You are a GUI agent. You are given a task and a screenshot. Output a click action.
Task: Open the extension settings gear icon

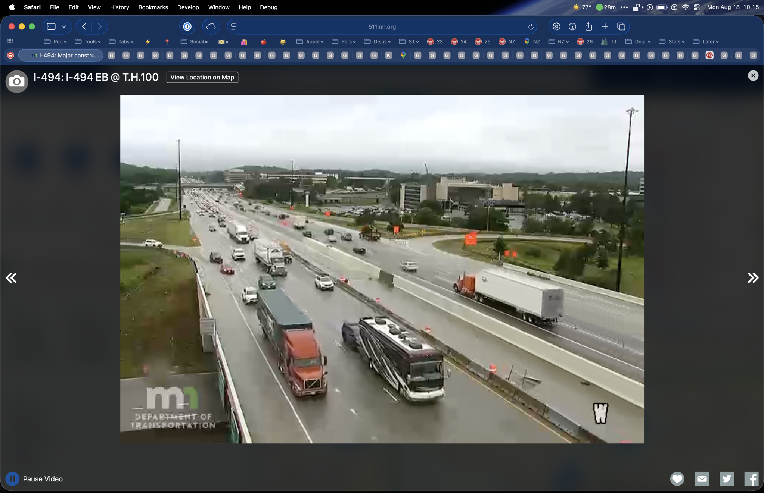(556, 26)
